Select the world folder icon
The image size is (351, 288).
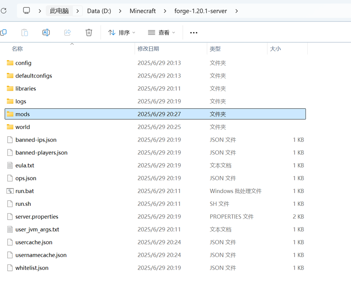click(x=10, y=127)
